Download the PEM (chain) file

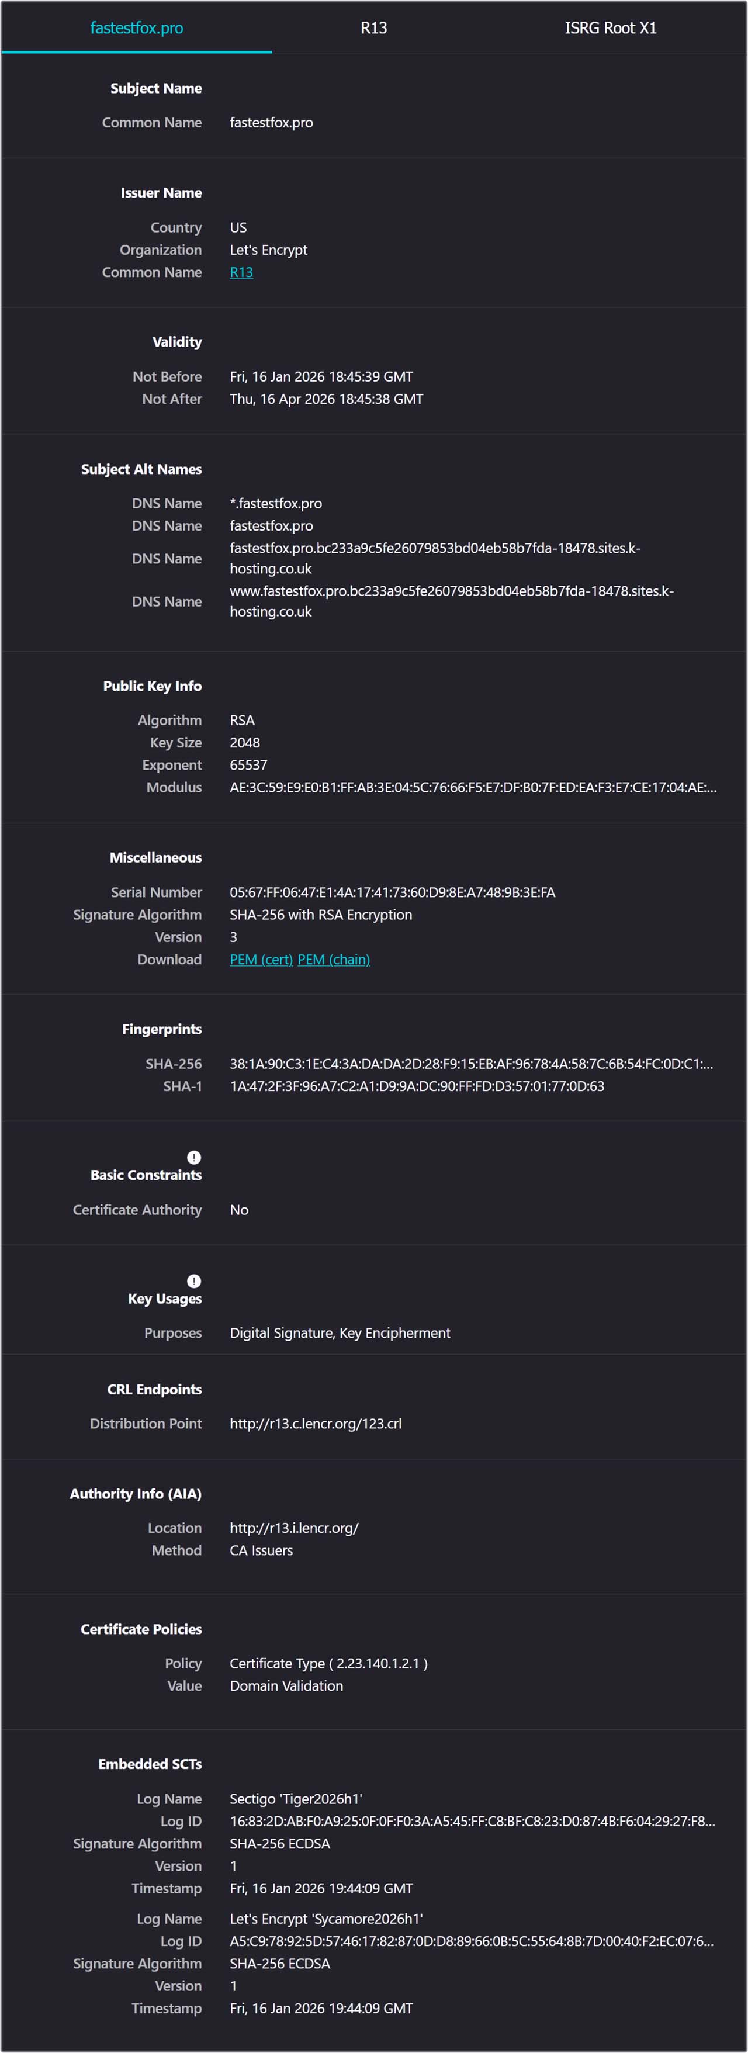(x=334, y=960)
